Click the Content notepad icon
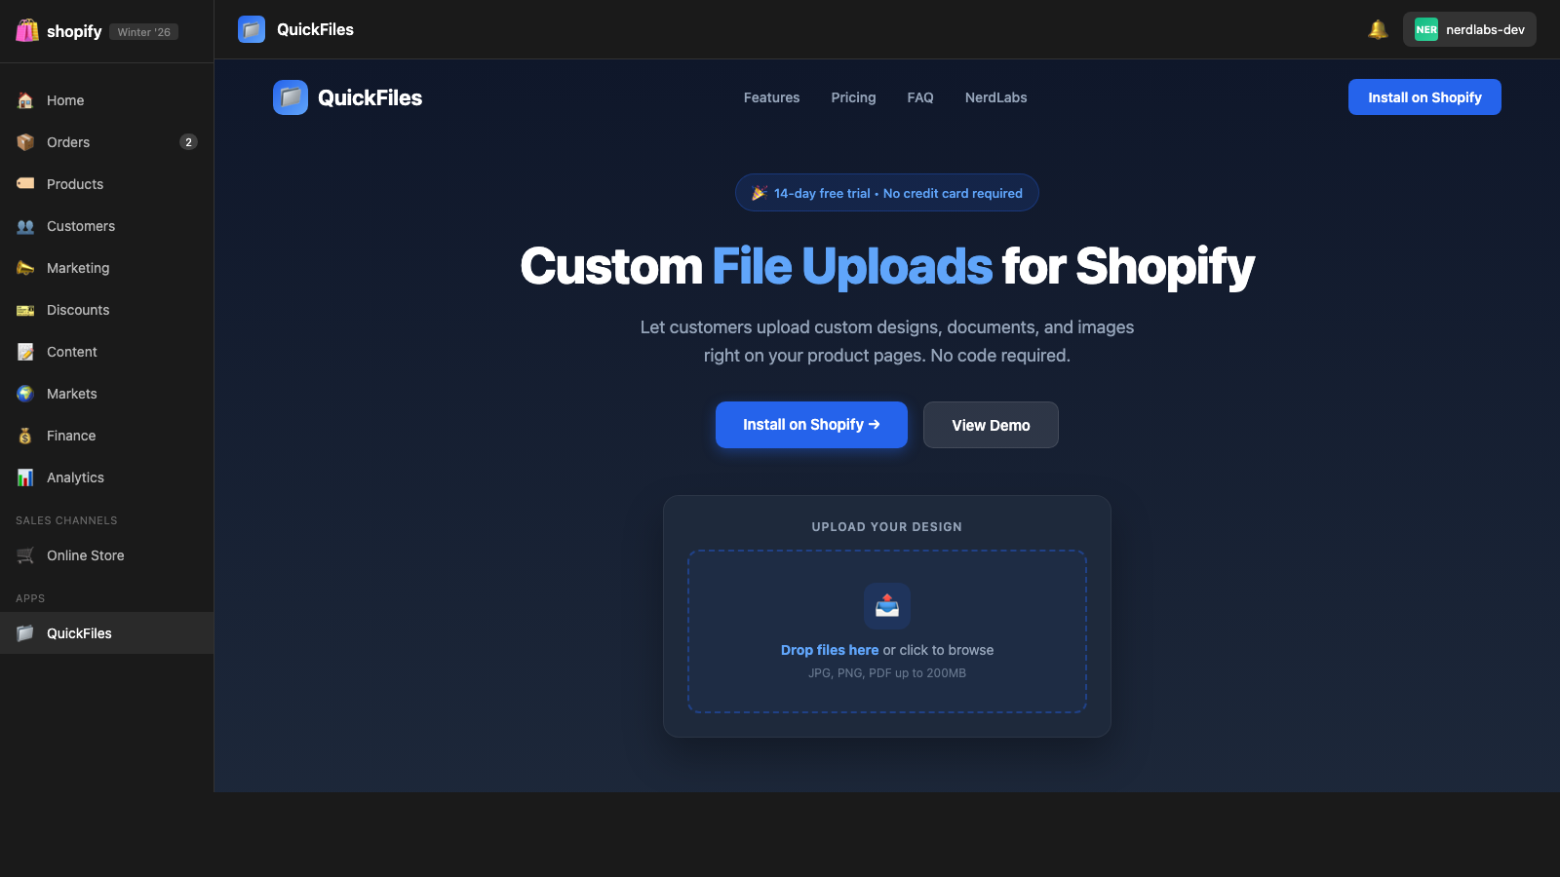The image size is (1560, 877). 25,352
